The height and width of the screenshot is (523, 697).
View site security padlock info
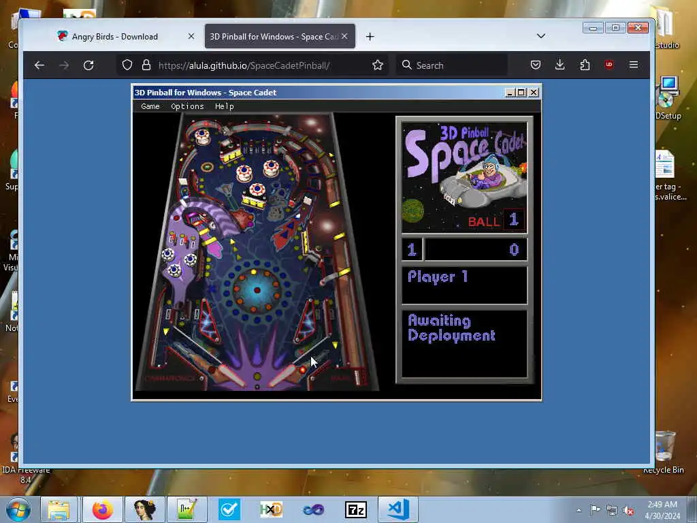pyautogui.click(x=146, y=65)
